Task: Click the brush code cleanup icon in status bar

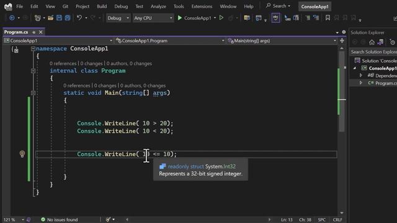Action: click(108, 219)
